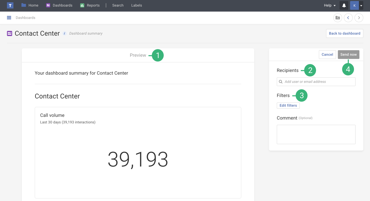This screenshot has width=370, height=201.
Task: Click the folder return icon button
Action: tap(337, 18)
